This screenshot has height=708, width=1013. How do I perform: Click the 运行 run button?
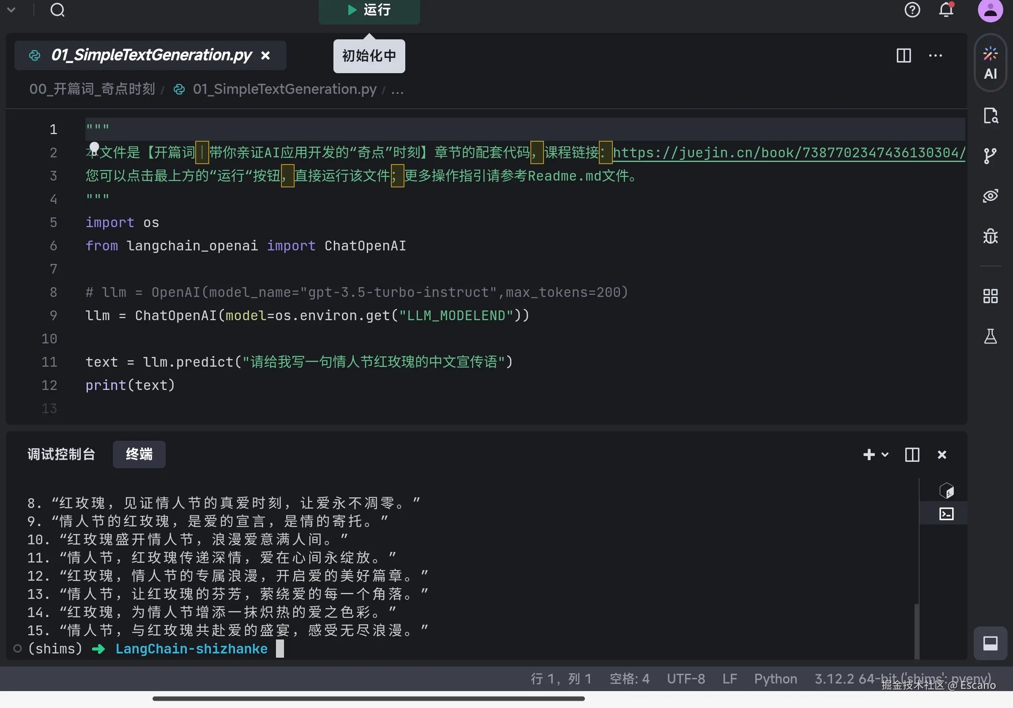click(369, 11)
